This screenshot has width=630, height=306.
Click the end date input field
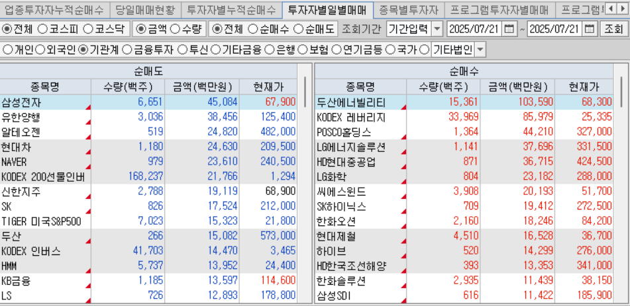556,29
